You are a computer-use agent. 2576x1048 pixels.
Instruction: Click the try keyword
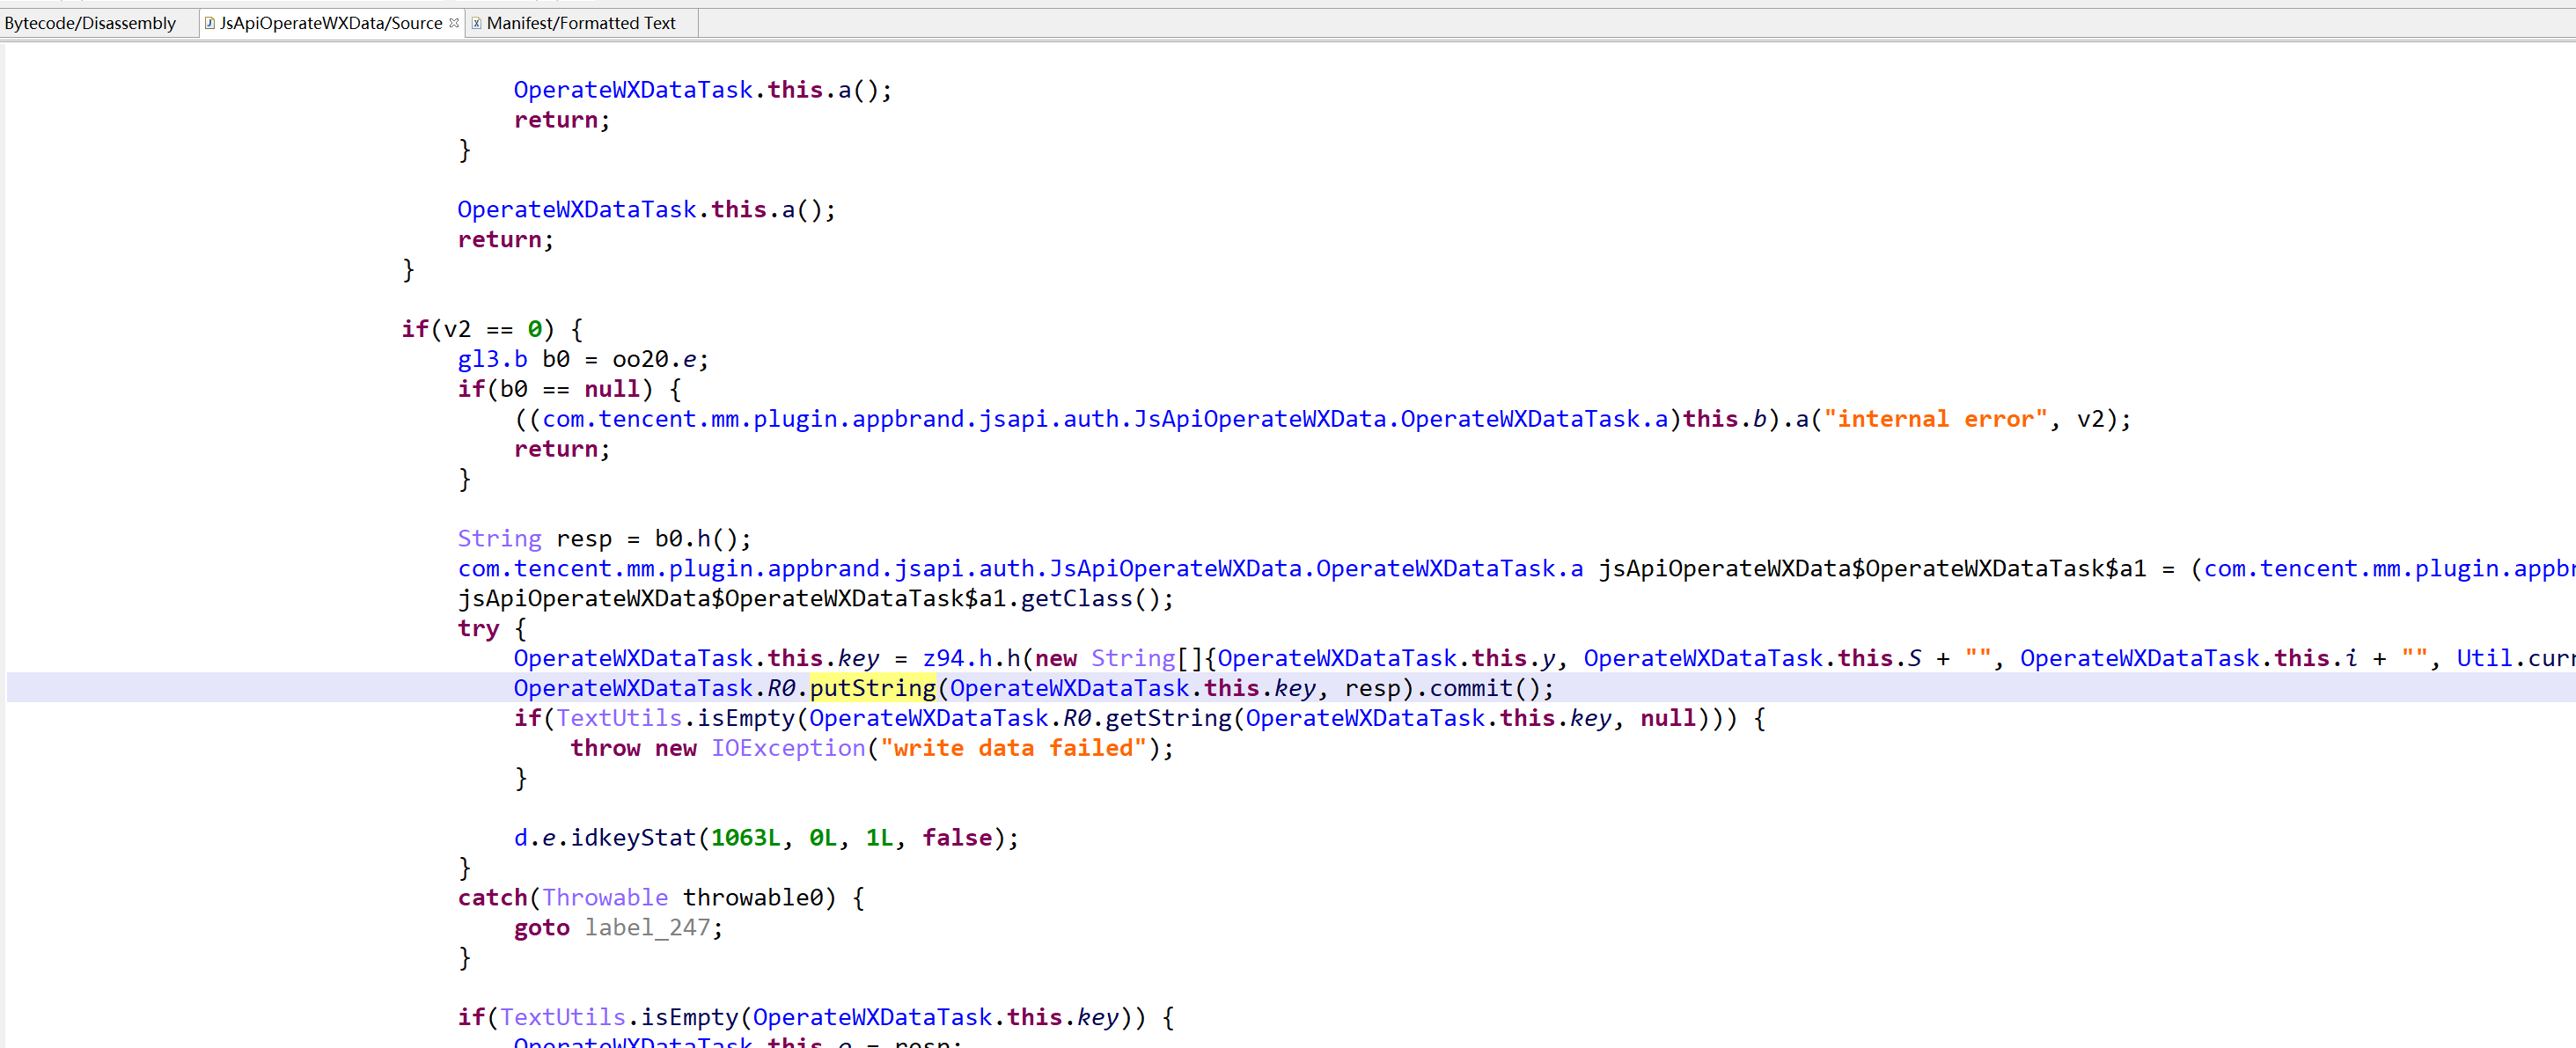point(478,628)
